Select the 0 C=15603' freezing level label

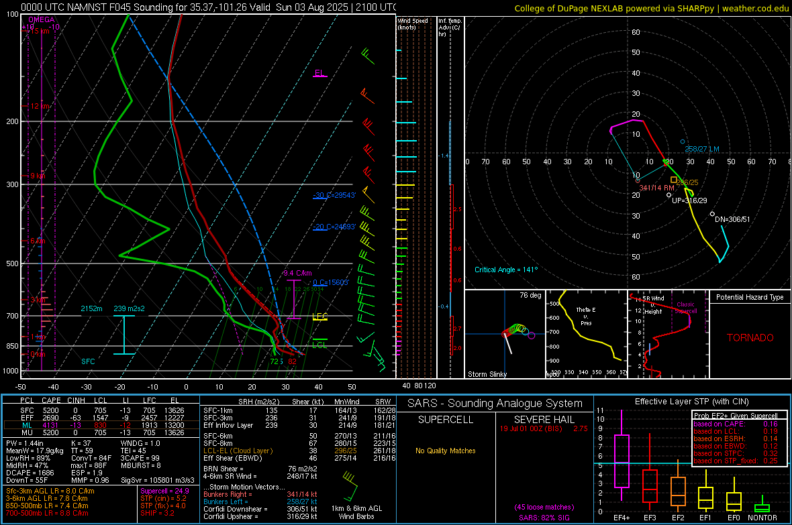[331, 283]
